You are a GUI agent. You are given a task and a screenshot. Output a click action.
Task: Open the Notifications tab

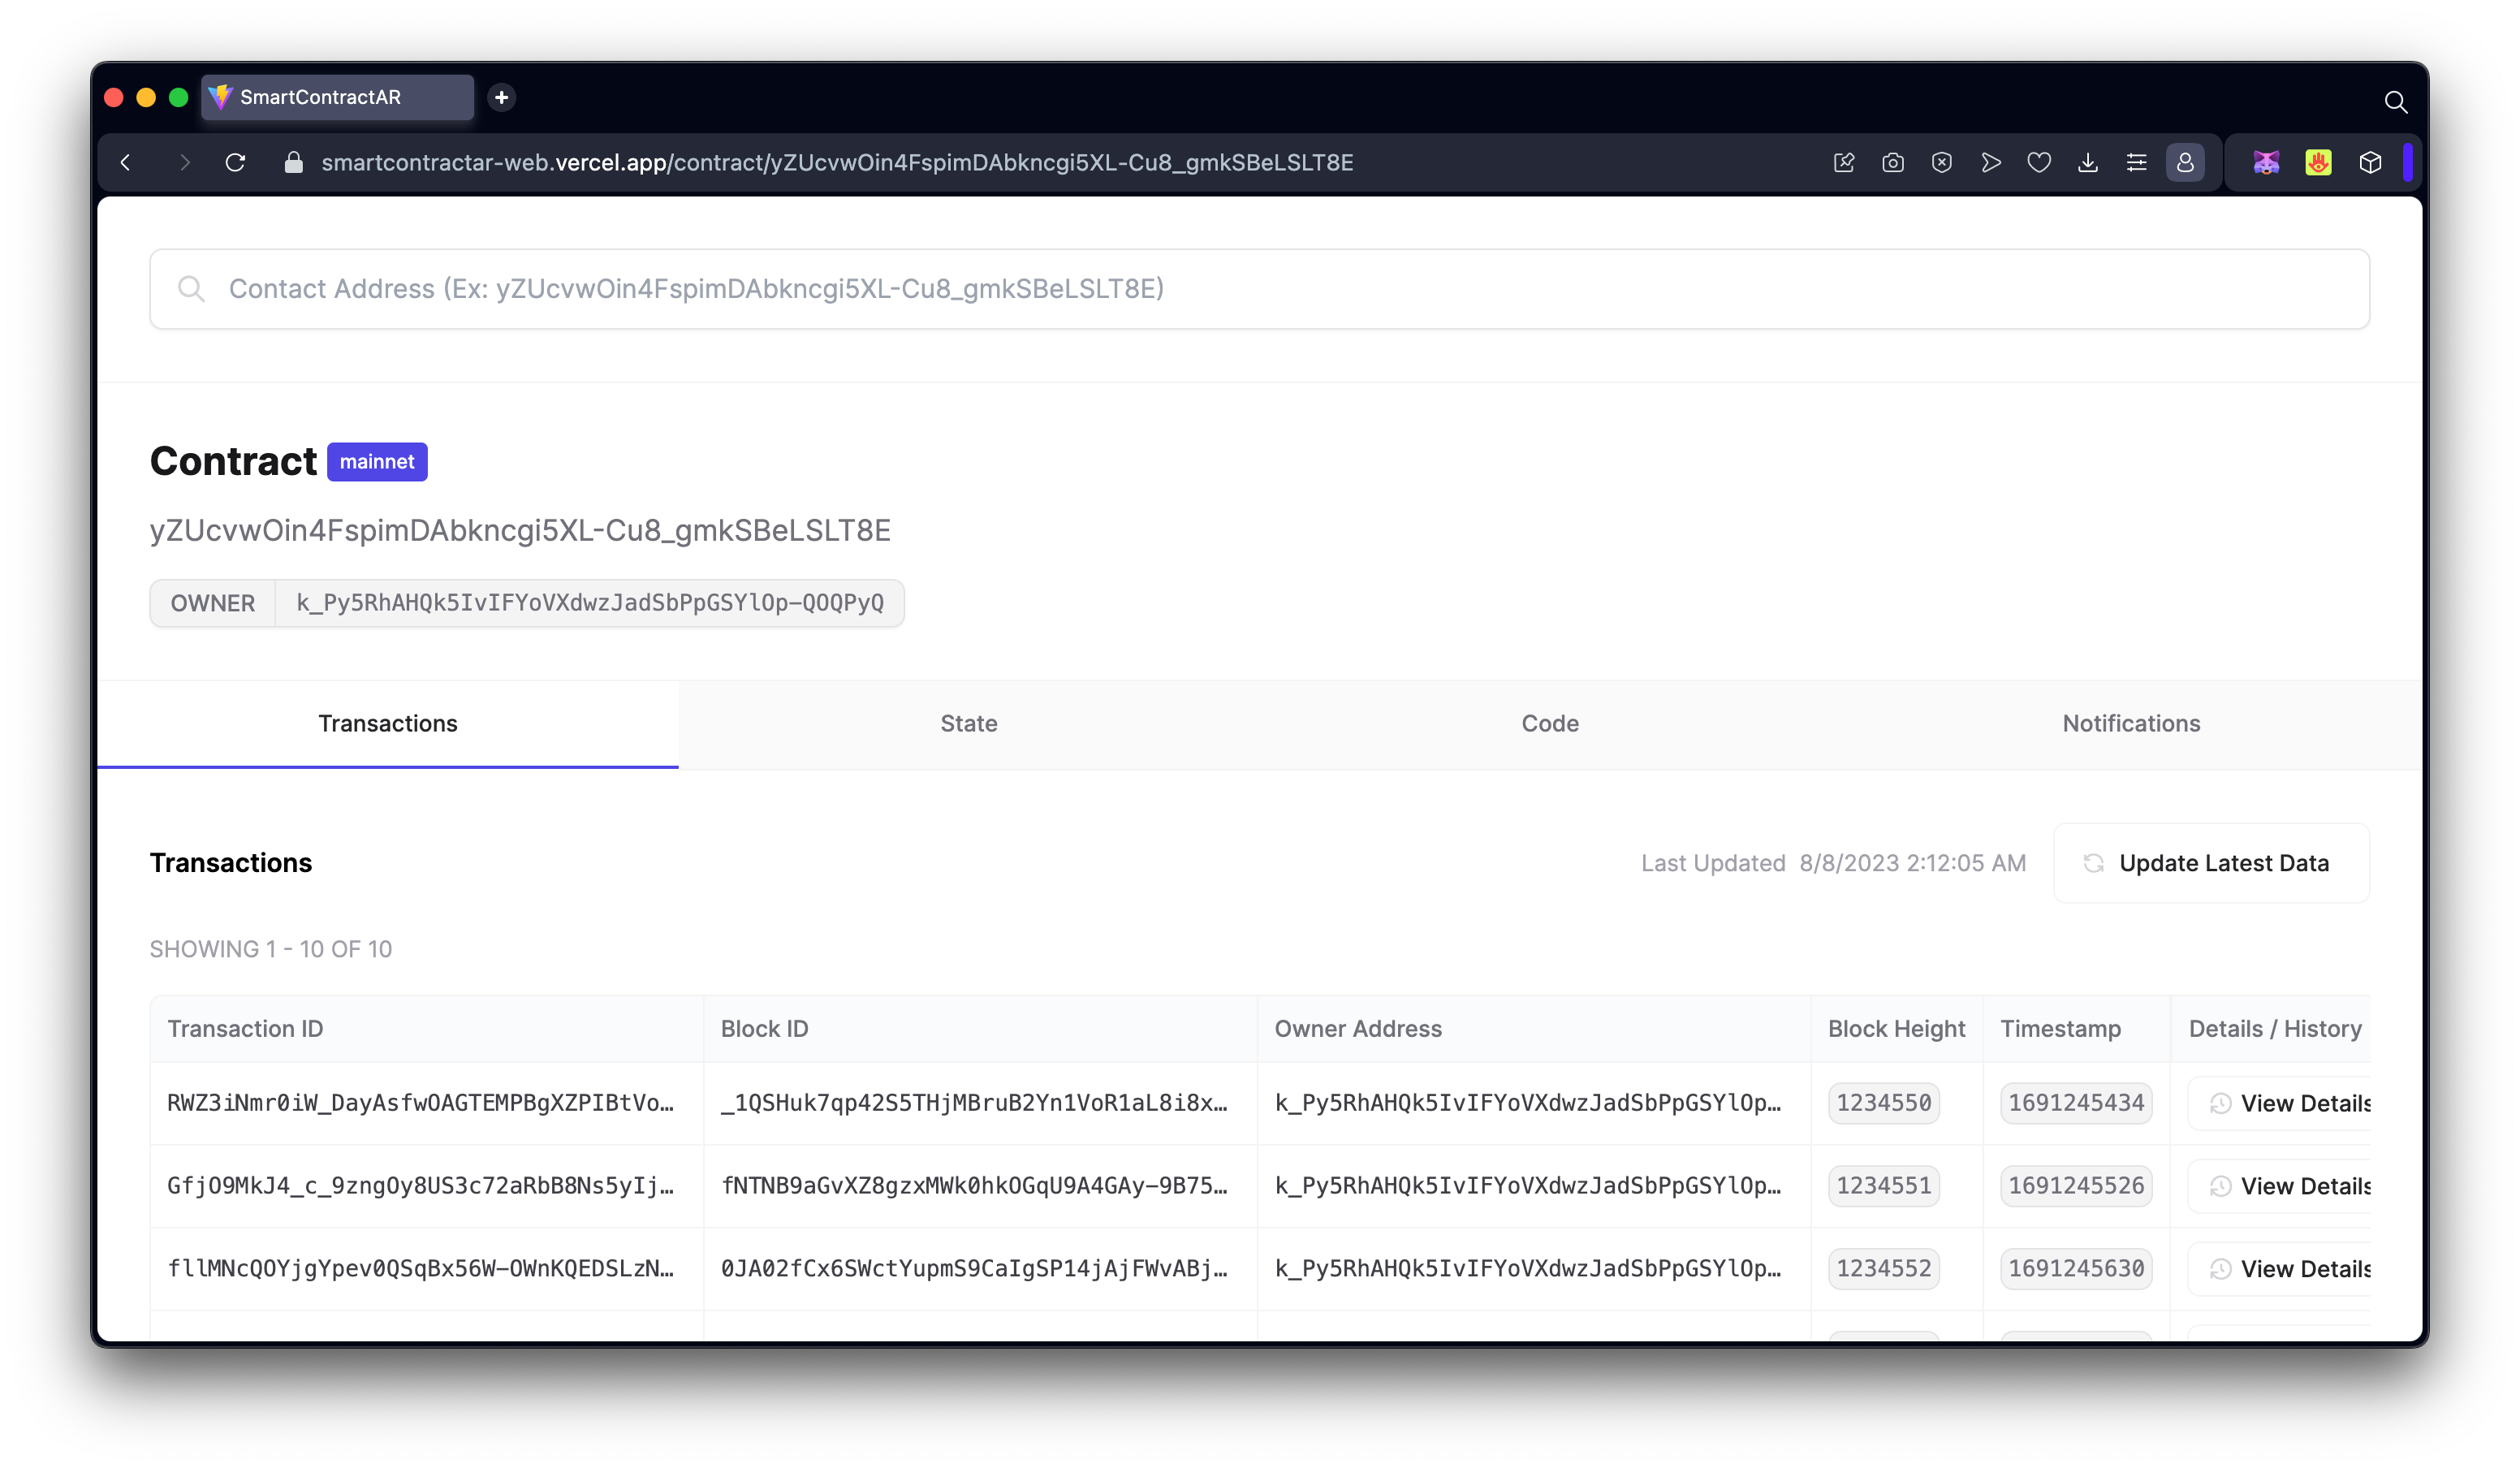(2131, 723)
